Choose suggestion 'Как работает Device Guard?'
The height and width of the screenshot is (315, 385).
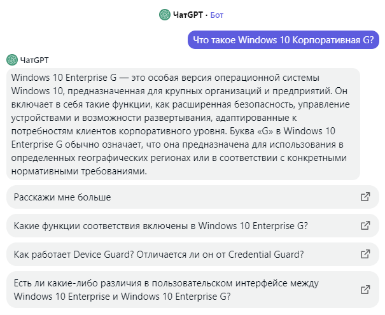[193, 255]
